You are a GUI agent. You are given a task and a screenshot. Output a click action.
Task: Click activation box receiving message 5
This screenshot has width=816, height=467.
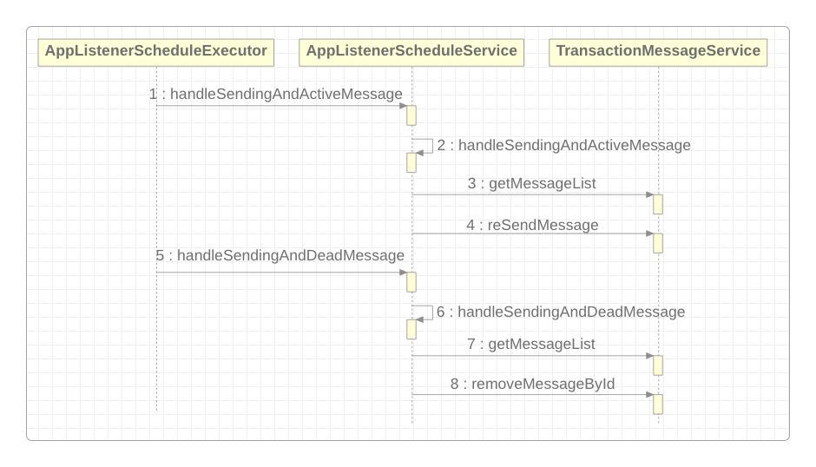tap(411, 282)
